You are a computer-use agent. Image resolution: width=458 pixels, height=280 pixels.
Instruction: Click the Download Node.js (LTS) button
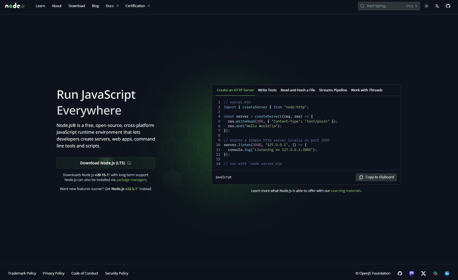click(106, 163)
